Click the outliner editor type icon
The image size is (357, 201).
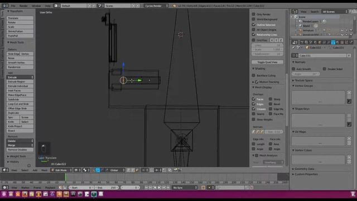coord(295,11)
